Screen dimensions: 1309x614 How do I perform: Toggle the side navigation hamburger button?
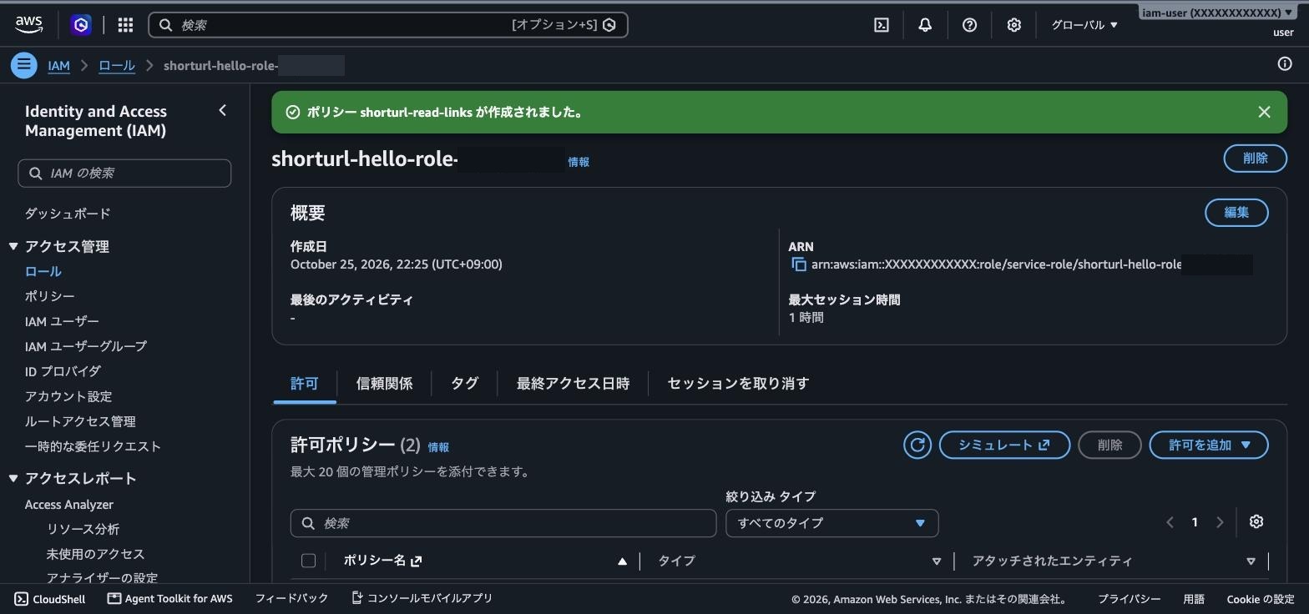(24, 65)
